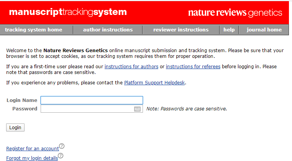Open the help icon beside Register for an account
Image resolution: width=292 pixels, height=161 pixels.
(x=62, y=146)
